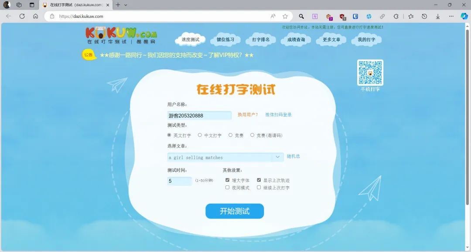
Task: Click the 随机选 random article link
Action: [293, 156]
